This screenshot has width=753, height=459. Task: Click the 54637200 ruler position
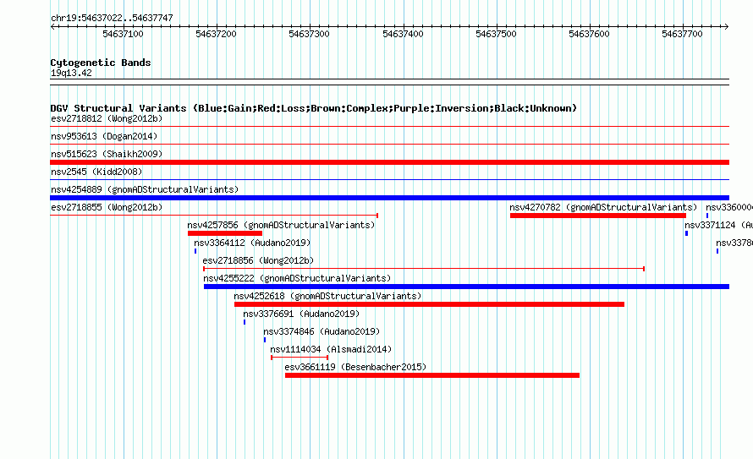pyautogui.click(x=216, y=34)
